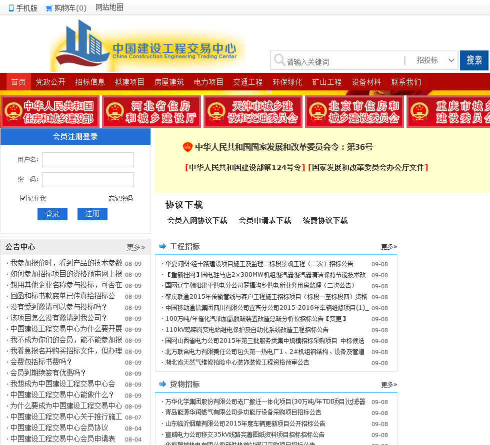Open notice 该项目怎么没有邀请到我公司？
The image size is (490, 445).
58,318
